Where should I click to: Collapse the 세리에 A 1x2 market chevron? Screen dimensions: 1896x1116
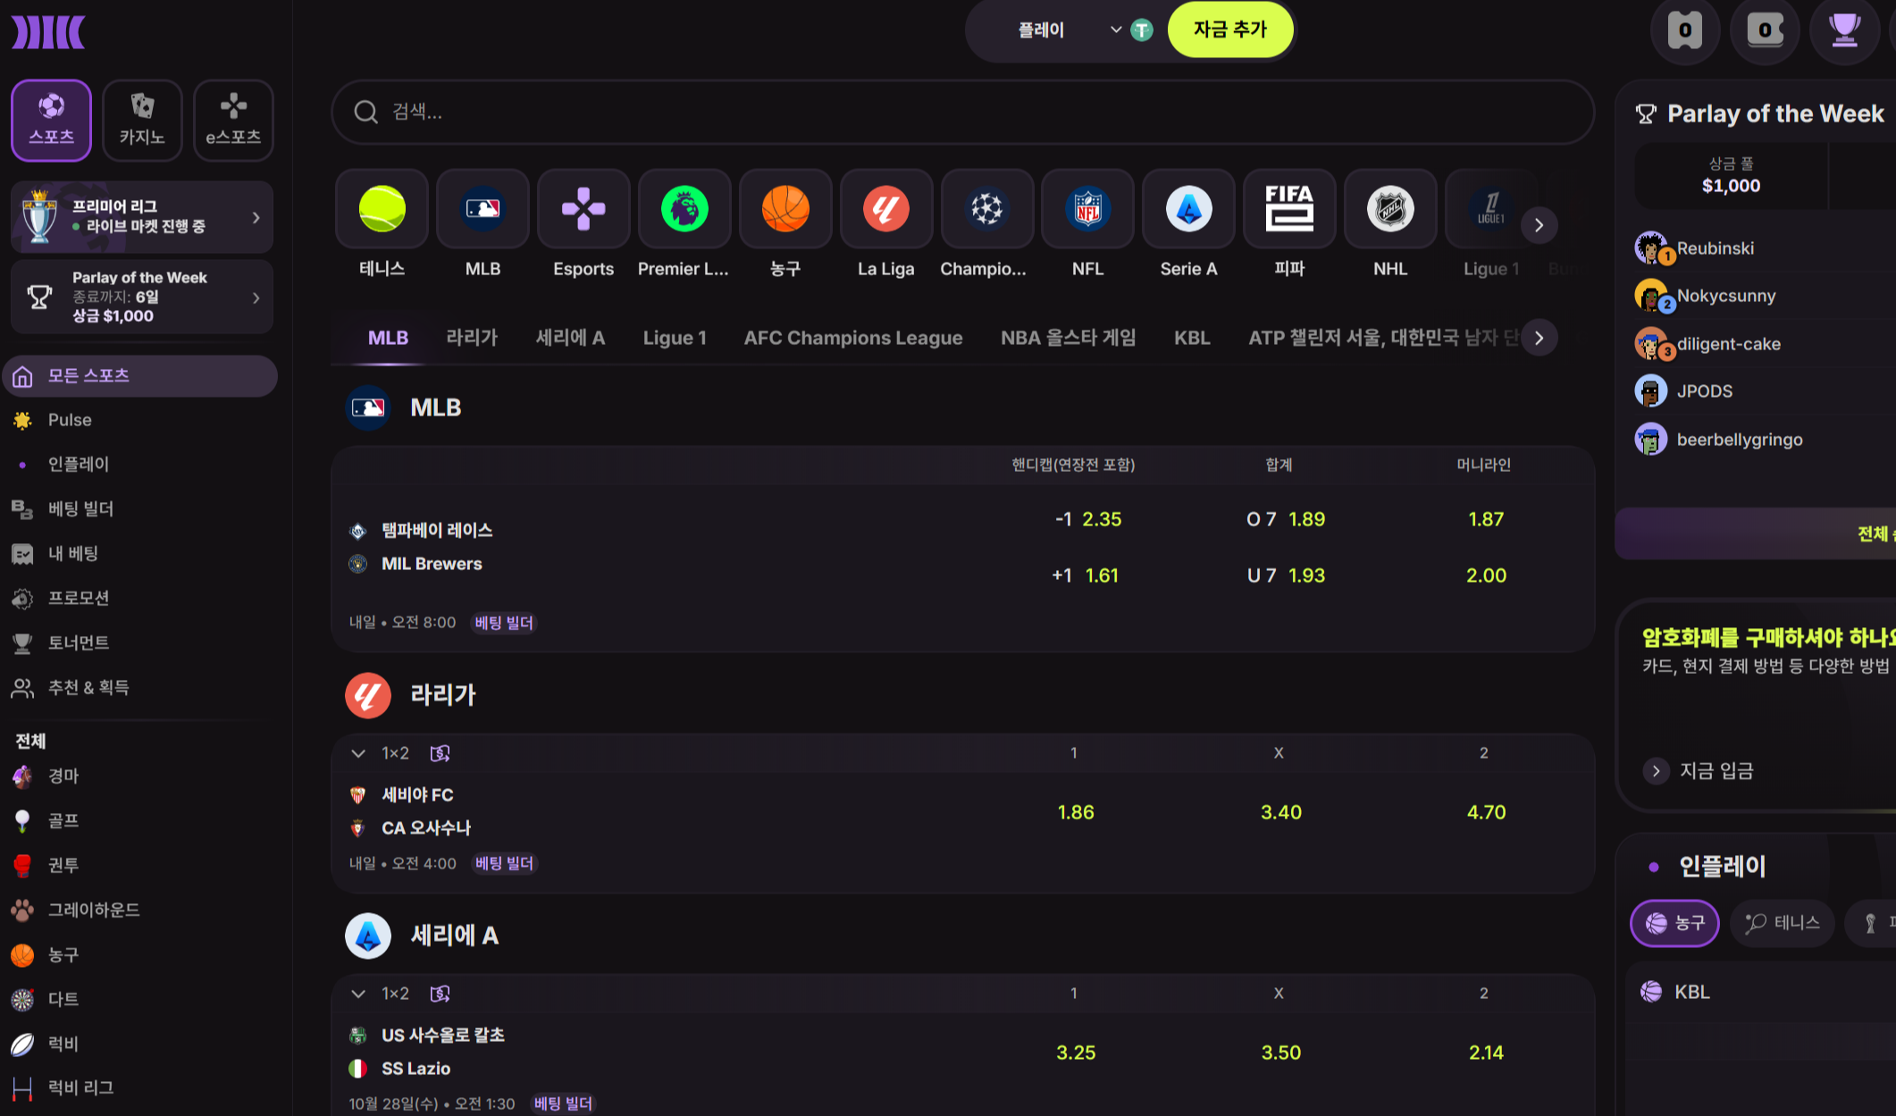pyautogui.click(x=358, y=994)
